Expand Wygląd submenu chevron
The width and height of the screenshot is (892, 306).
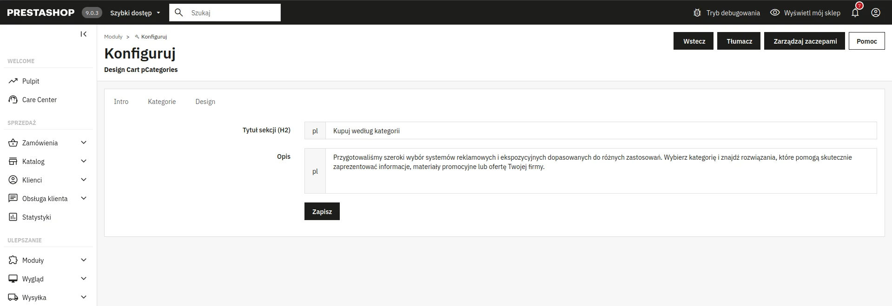click(x=84, y=279)
